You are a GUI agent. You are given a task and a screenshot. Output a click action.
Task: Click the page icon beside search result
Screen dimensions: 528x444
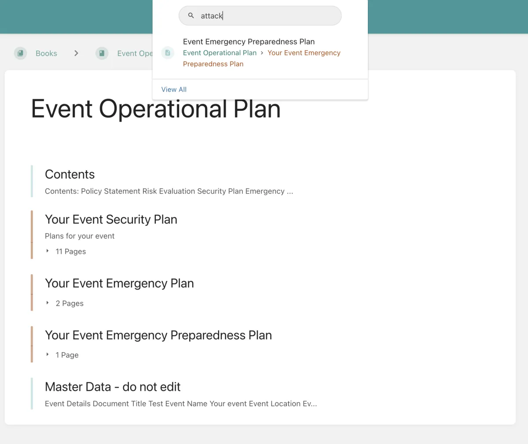click(168, 53)
